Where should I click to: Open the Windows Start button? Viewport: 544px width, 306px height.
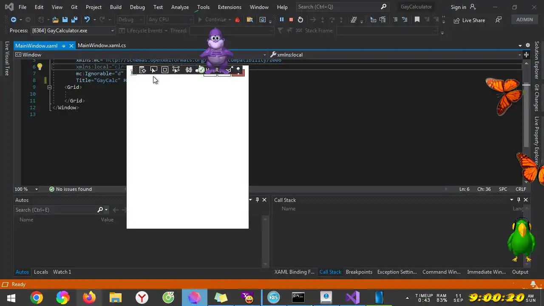(11, 298)
